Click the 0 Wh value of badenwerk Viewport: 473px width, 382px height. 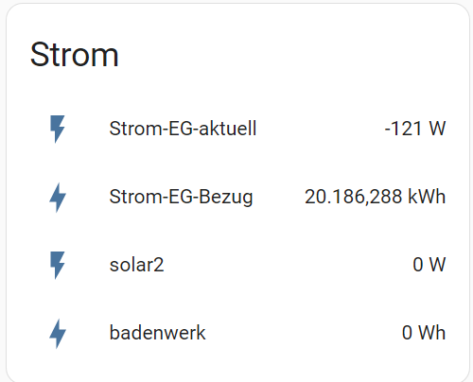click(x=424, y=333)
